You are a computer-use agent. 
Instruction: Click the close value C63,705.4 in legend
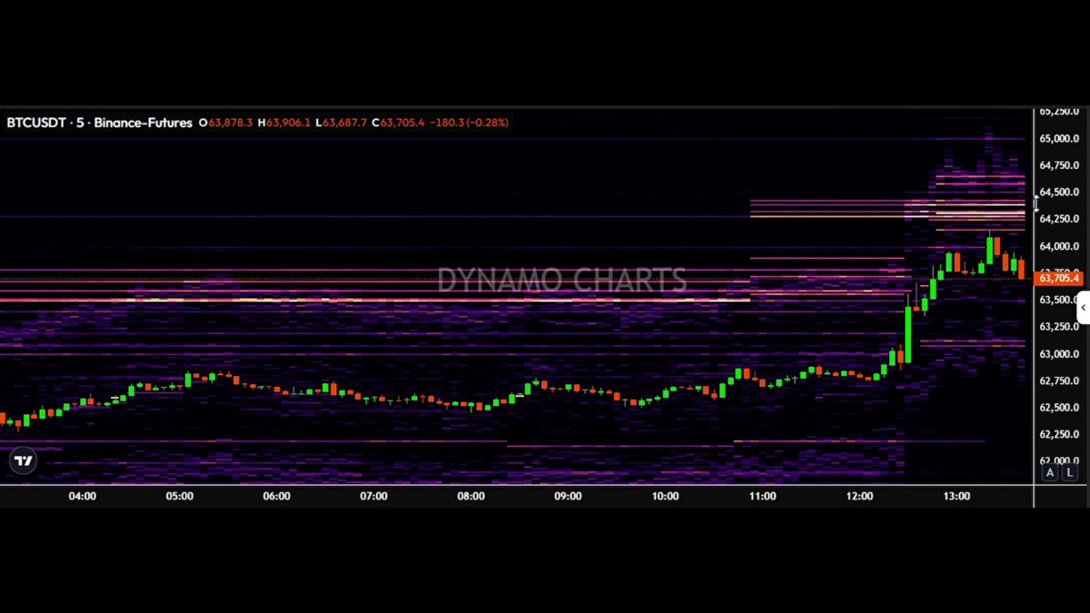[x=399, y=123]
